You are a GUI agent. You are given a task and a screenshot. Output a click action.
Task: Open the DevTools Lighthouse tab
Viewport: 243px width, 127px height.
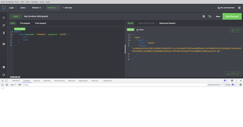click(107, 81)
